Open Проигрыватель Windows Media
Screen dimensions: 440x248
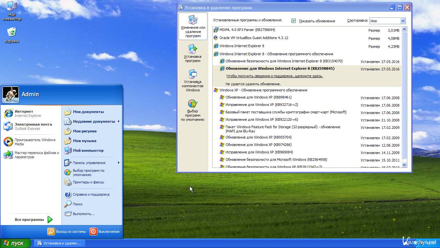31,142
